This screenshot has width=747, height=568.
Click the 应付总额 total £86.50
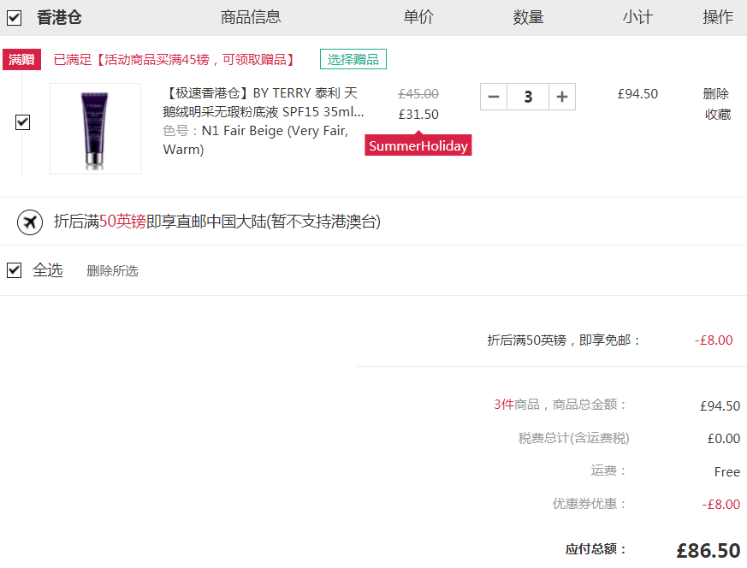coord(708,550)
